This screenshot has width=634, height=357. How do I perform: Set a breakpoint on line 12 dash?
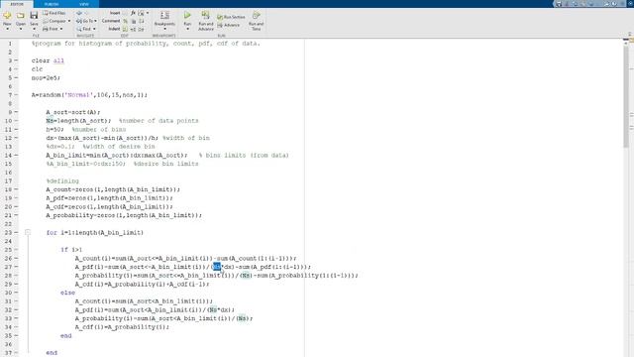16,138
